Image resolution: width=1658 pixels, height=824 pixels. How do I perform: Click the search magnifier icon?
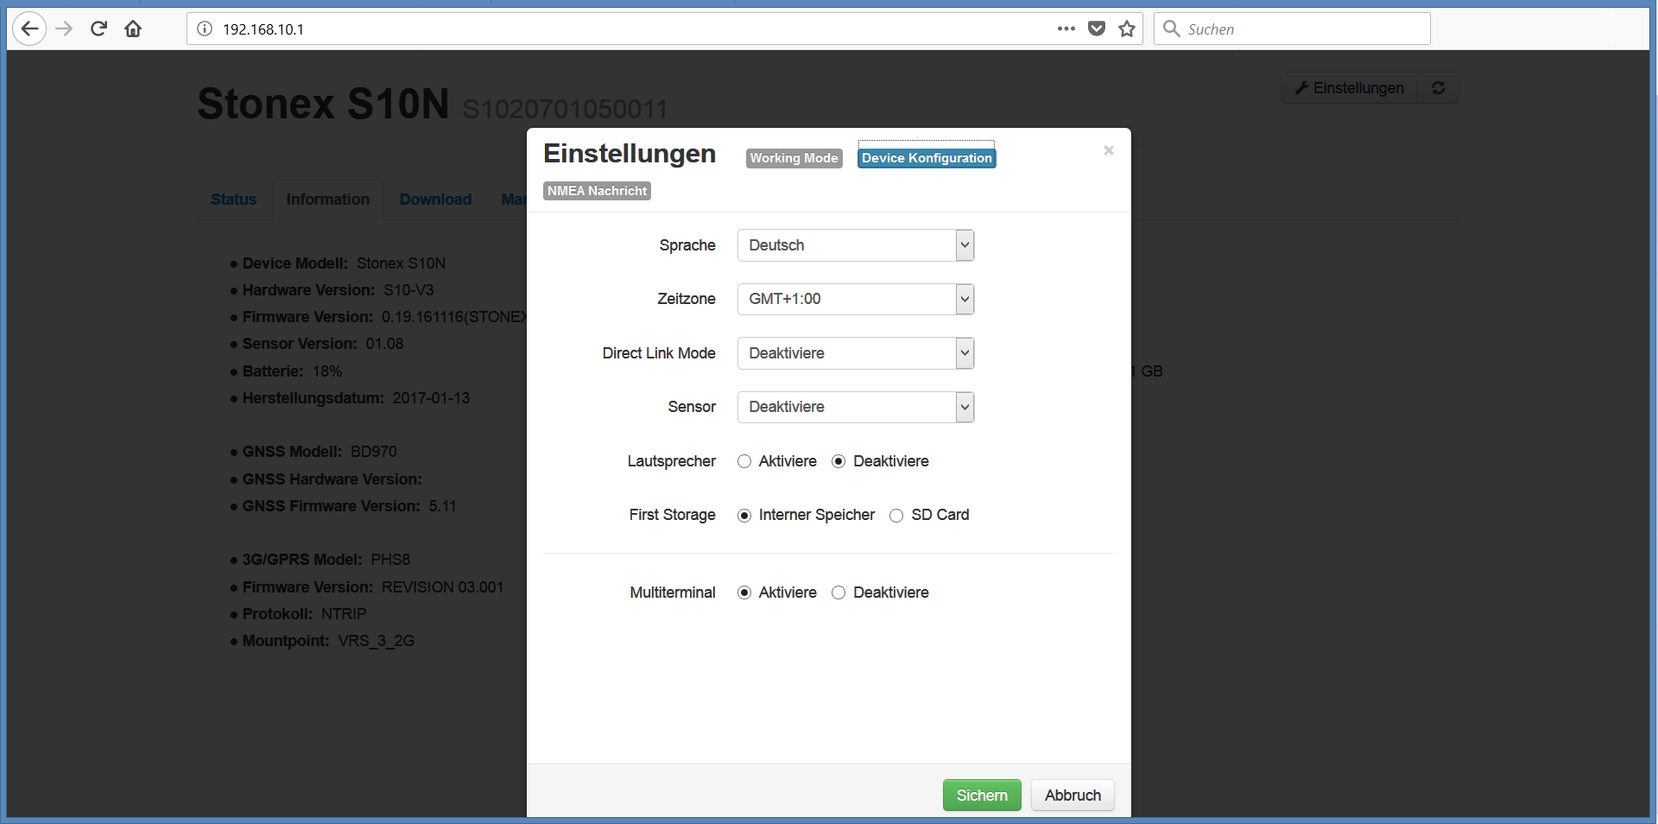coord(1171,29)
